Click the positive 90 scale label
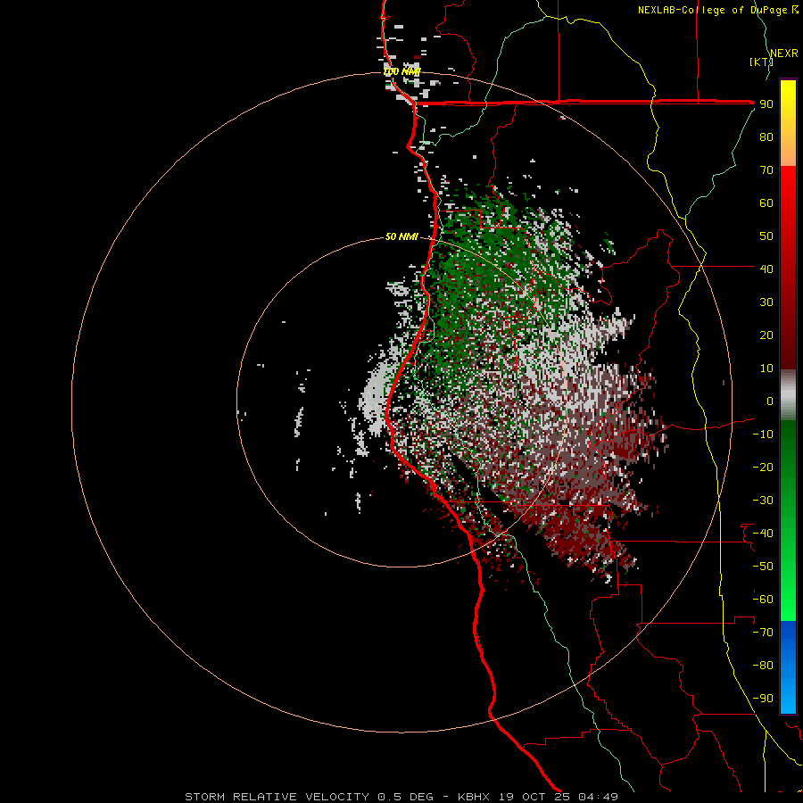Image resolution: width=803 pixels, height=803 pixels. [766, 104]
